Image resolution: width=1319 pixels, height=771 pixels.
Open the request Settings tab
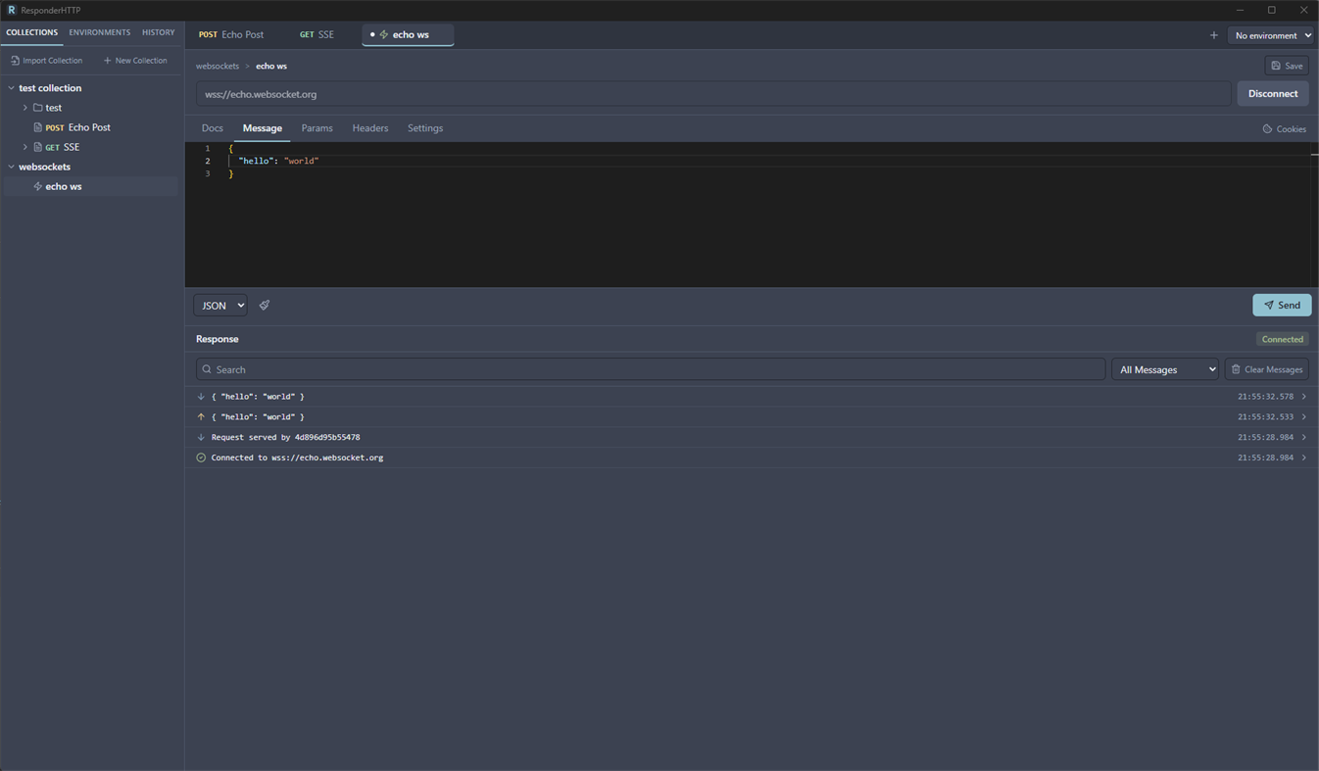pyautogui.click(x=425, y=128)
